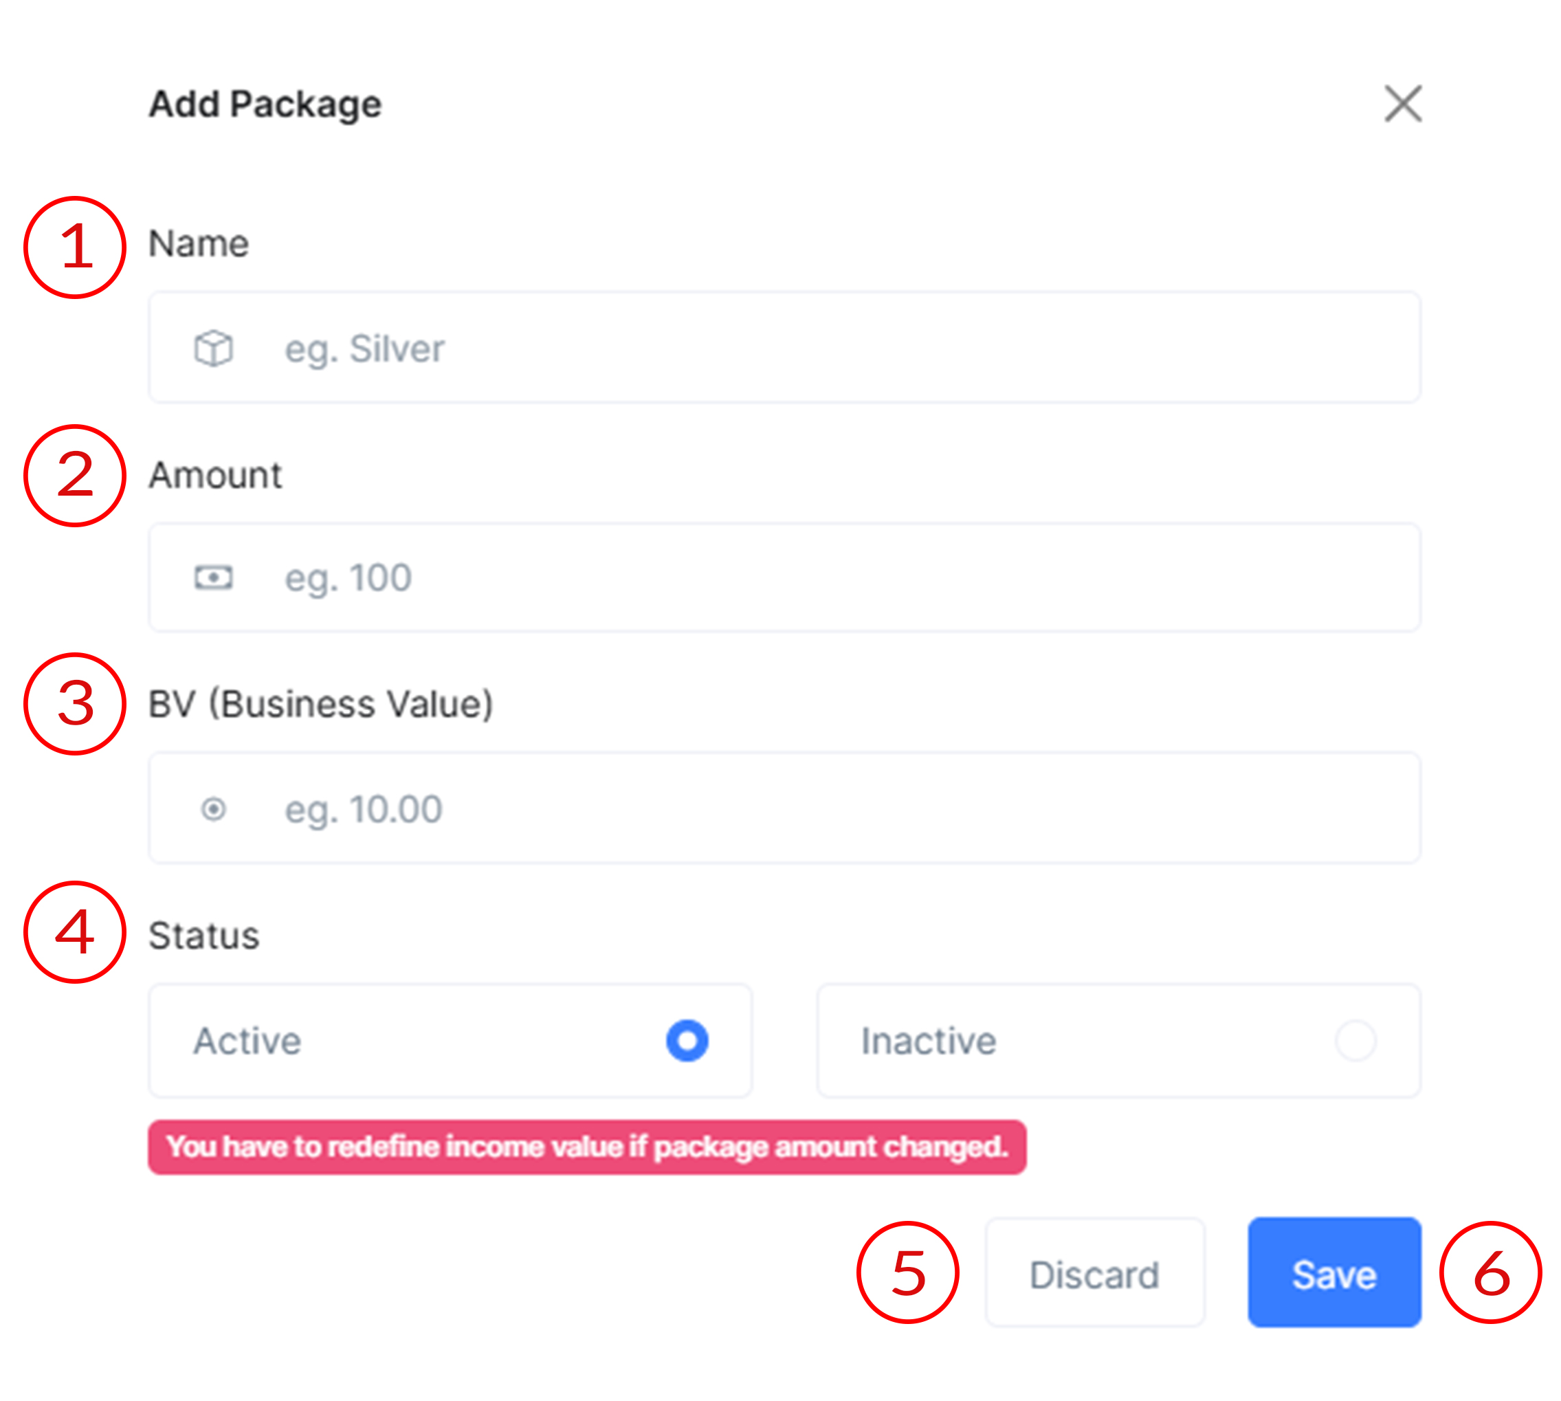Click the Status section label
The width and height of the screenshot is (1561, 1401).
pos(204,936)
